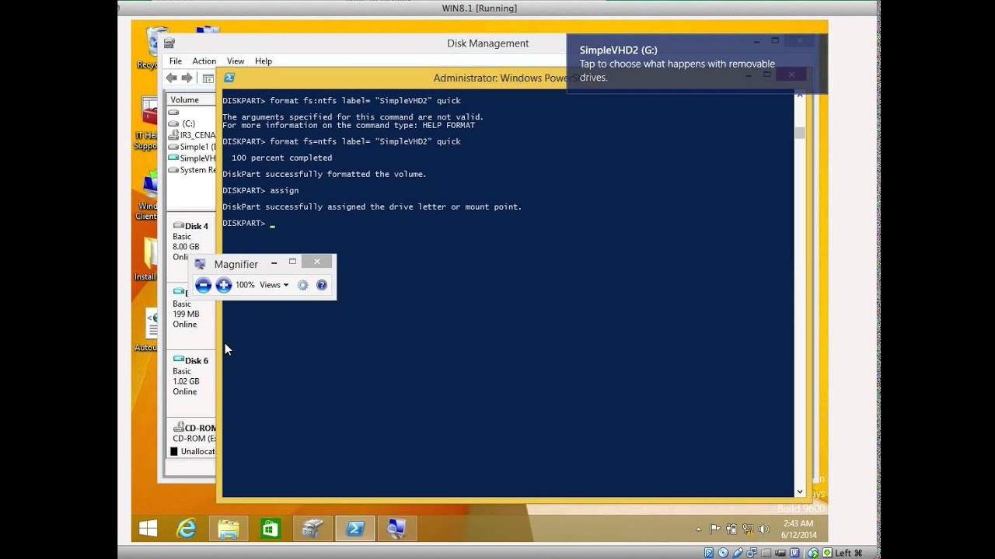Select the (C:) volume row
The image size is (995, 559).
pos(191,123)
